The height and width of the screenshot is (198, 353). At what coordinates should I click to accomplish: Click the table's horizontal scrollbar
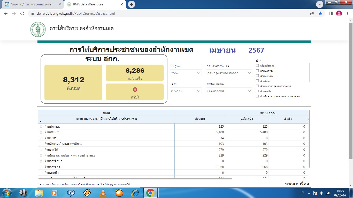(x=135, y=178)
